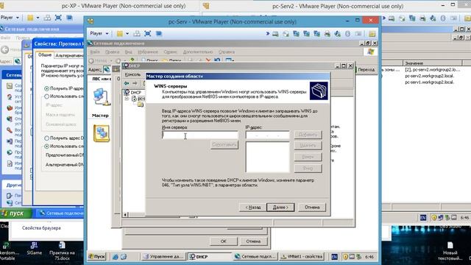Viewport: 471px width, 265px height.
Task: Select Использовать следующие DNS radio button
Action: (x=46, y=146)
